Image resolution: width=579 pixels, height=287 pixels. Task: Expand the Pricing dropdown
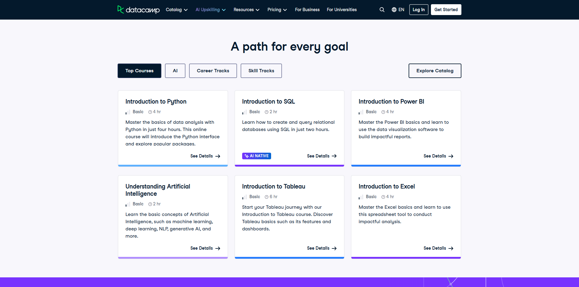point(277,10)
